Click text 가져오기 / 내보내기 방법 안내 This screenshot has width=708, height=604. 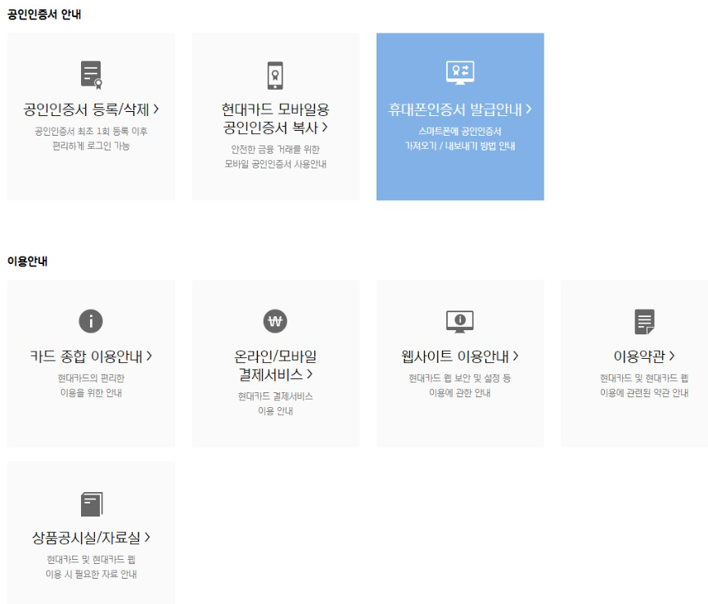click(460, 145)
